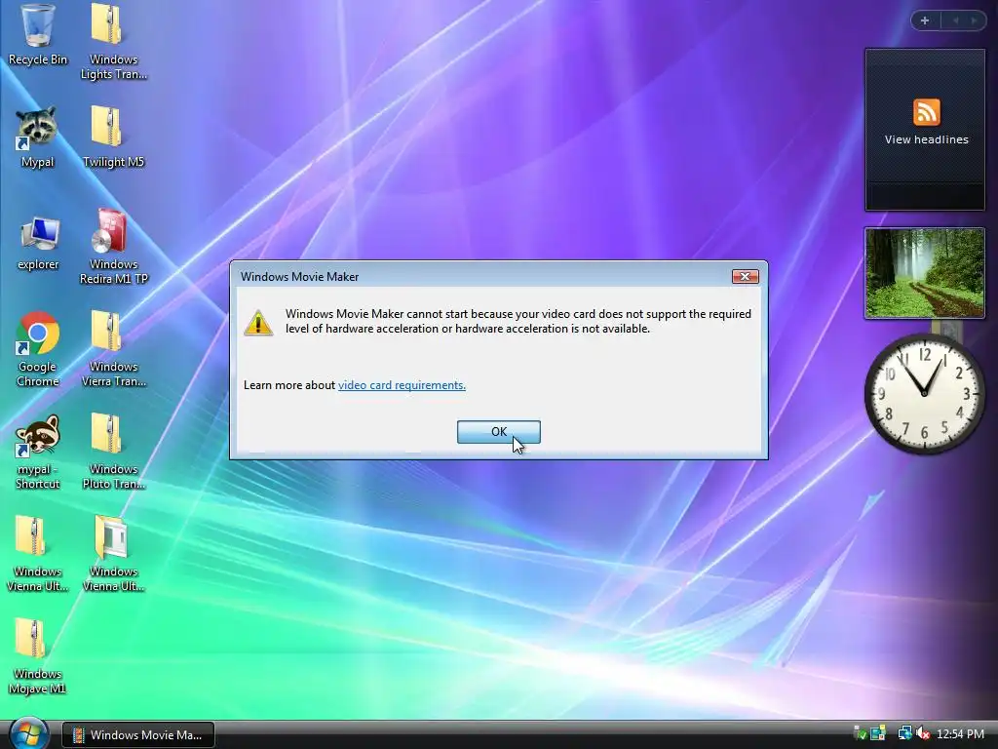This screenshot has height=749, width=998.
Task: Click the orange RSS feed icon
Action: point(927,112)
